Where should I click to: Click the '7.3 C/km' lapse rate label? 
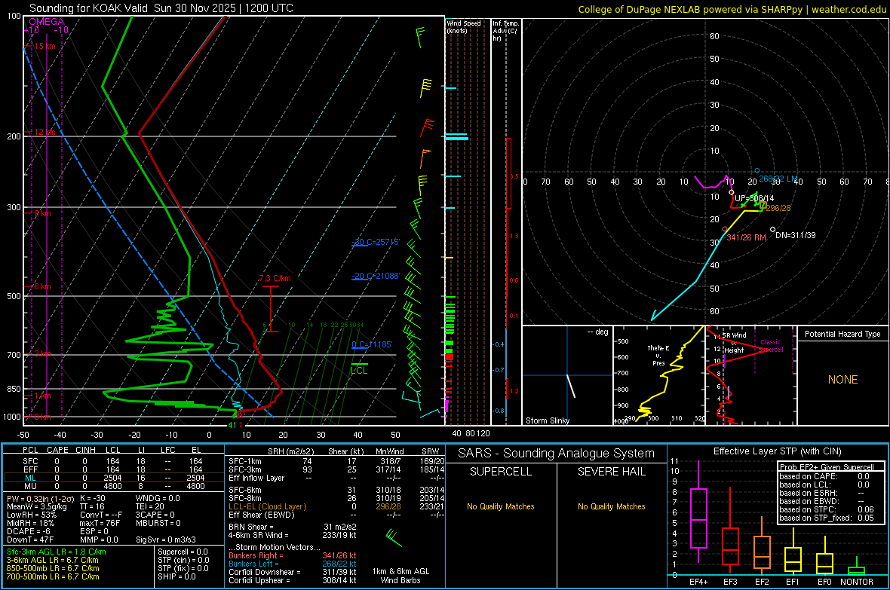tap(275, 278)
